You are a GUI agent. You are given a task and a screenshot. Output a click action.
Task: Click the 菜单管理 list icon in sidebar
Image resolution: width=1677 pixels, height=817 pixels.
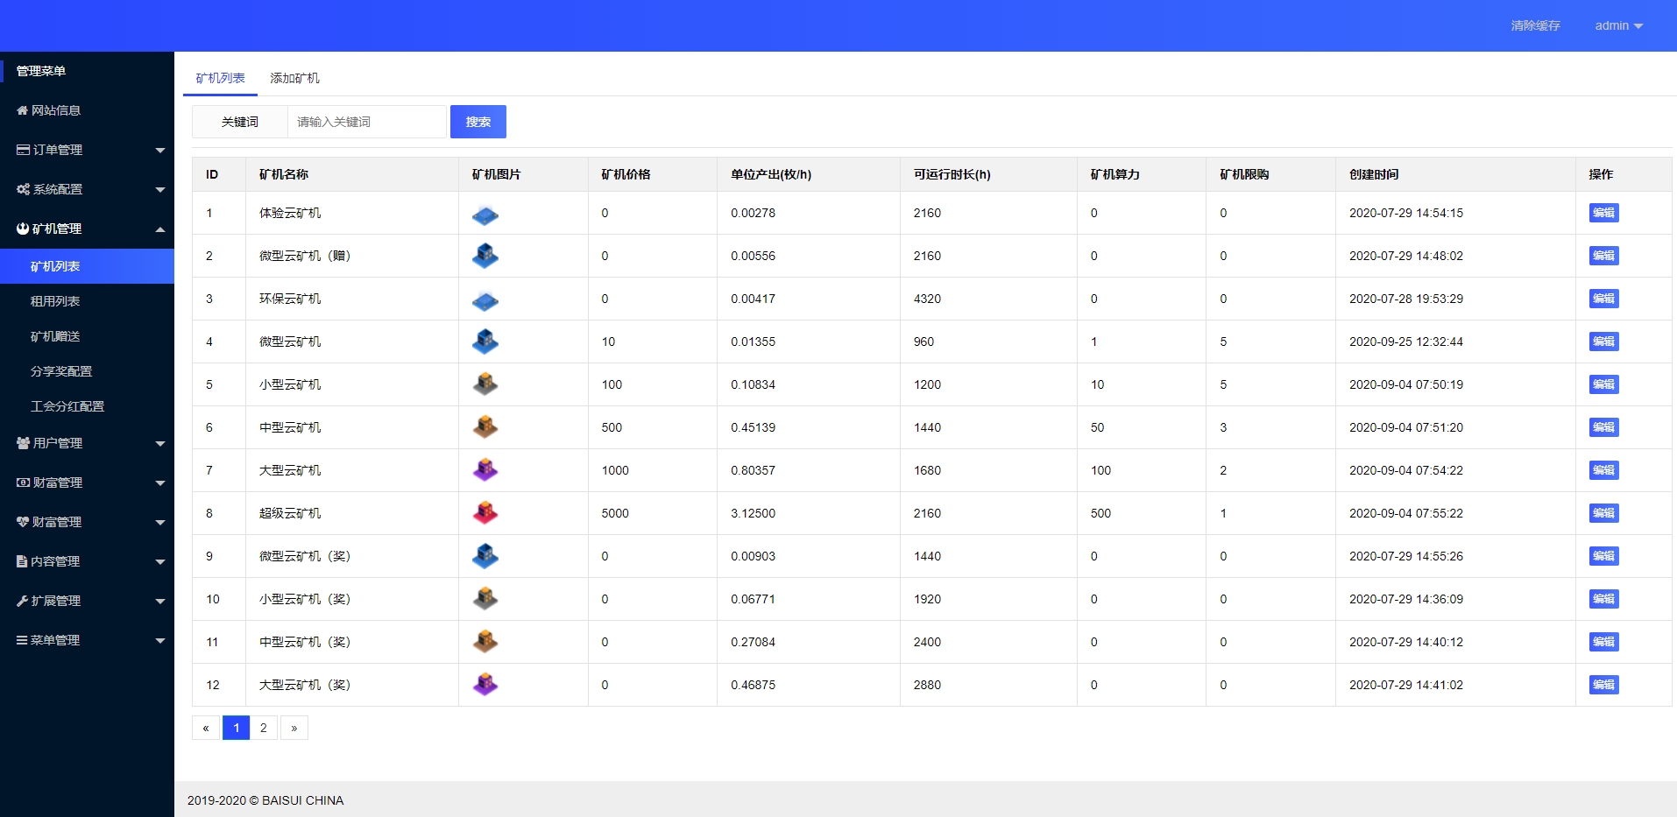22,640
